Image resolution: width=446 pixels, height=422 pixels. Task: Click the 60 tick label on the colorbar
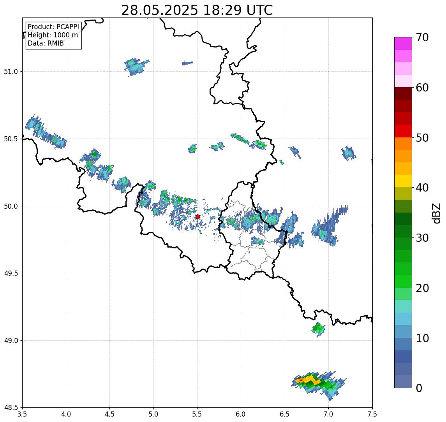tap(422, 88)
